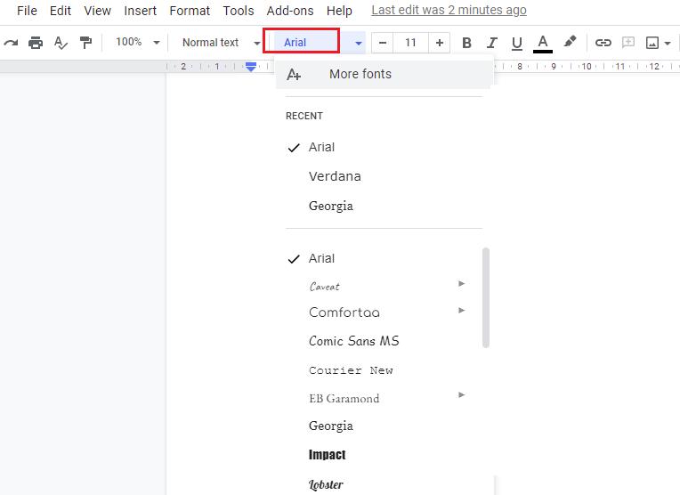Open the text color picker
Screen dimensions: 680x495
coord(543,44)
